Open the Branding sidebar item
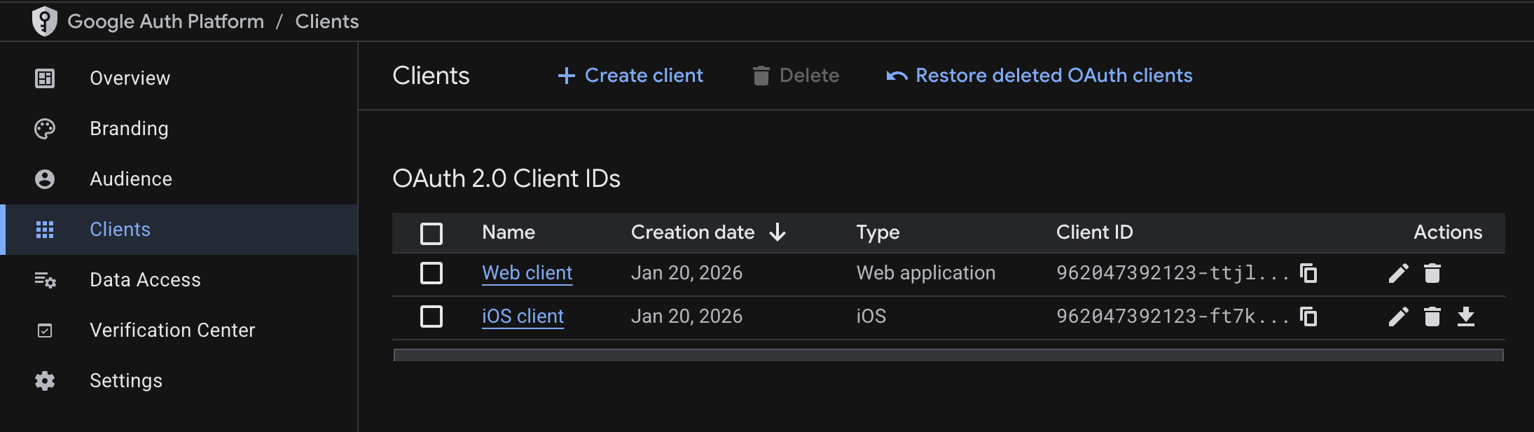This screenshot has height=432, width=1534. (179, 129)
